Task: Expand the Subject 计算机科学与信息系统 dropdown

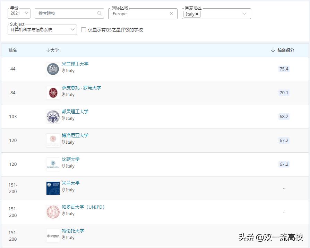Action: [x=72, y=30]
